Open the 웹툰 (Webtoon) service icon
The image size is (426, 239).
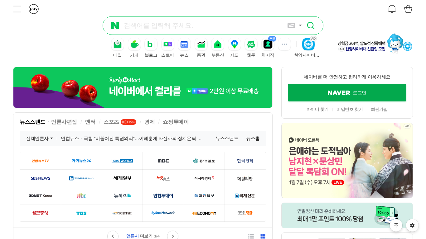pos(251,44)
